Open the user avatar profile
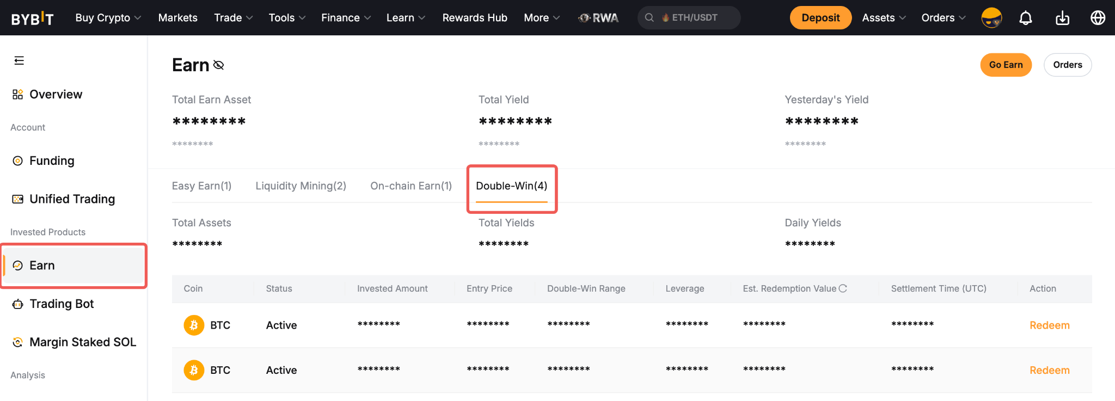Viewport: 1115px width, 401px height. pyautogui.click(x=991, y=18)
